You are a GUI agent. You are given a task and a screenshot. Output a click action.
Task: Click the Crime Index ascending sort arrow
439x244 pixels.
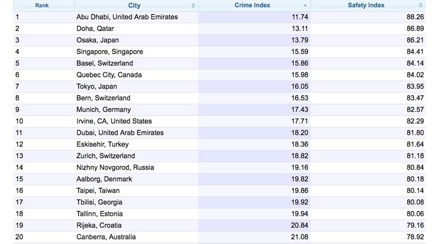[305, 5]
